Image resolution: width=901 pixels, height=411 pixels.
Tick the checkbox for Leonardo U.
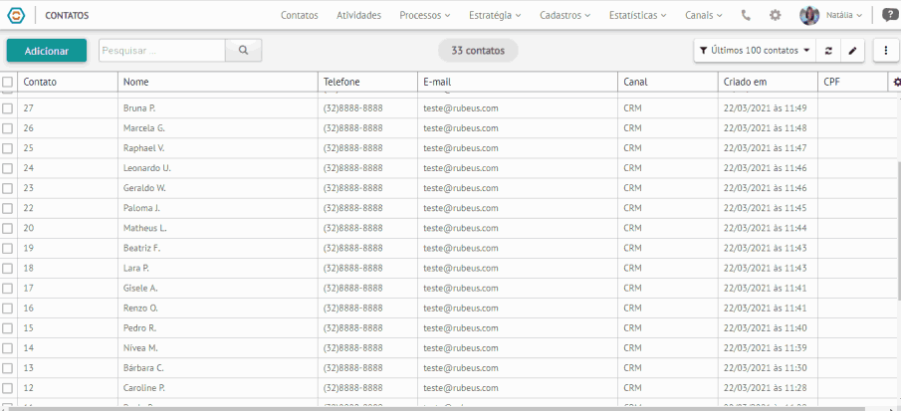coord(7,168)
